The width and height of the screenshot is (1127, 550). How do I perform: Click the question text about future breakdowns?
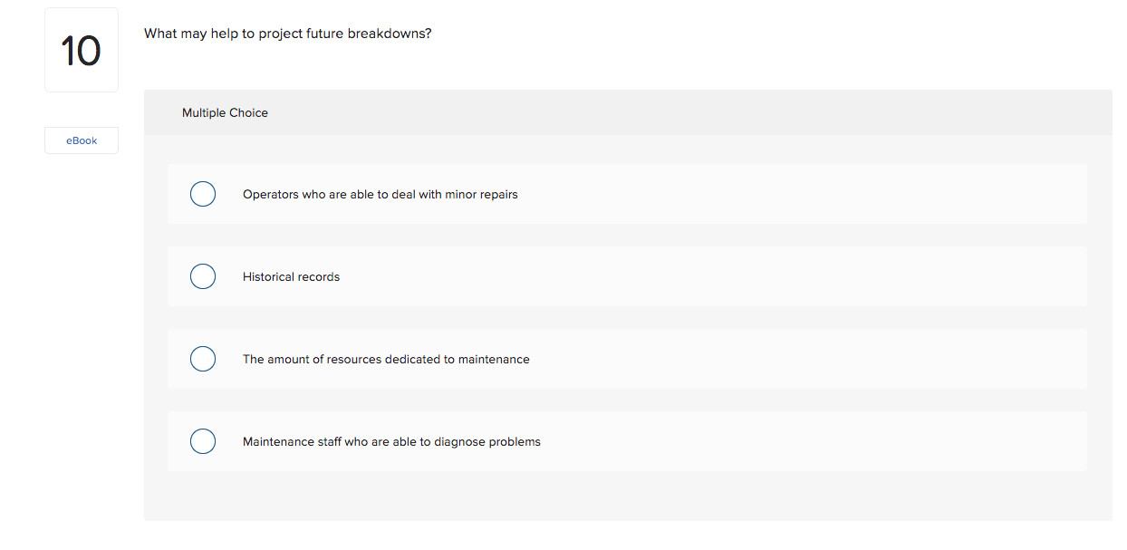[x=287, y=34]
